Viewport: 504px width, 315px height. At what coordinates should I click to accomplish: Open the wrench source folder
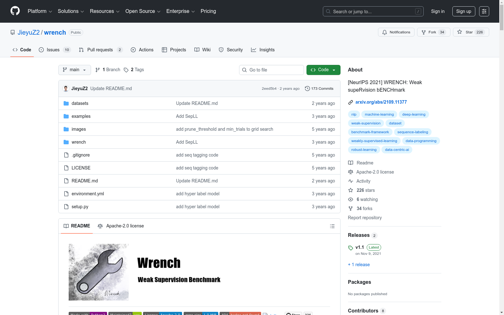79,142
